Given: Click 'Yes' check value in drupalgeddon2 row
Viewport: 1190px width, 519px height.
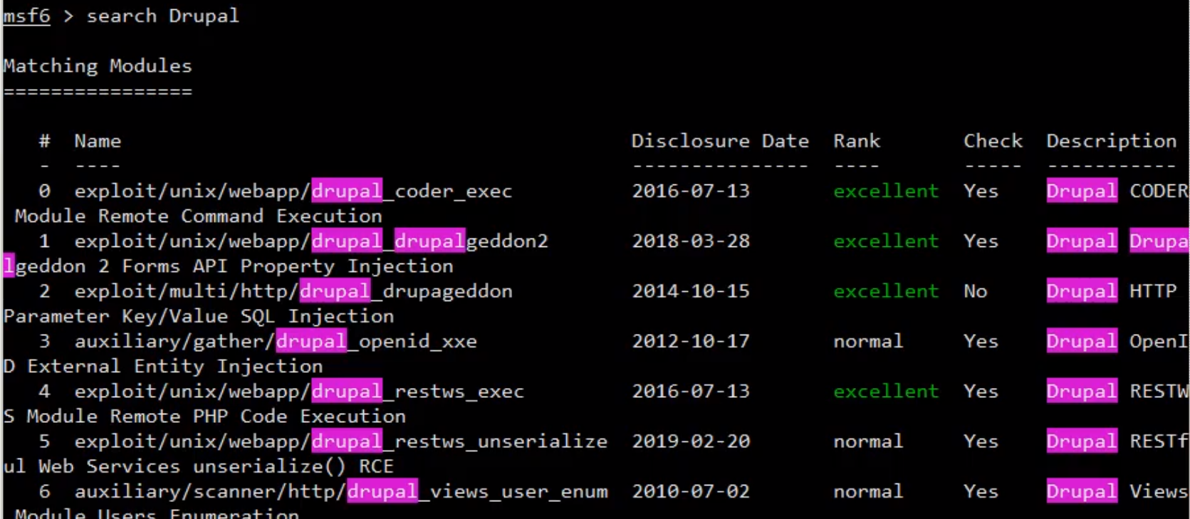Looking at the screenshot, I should (981, 241).
